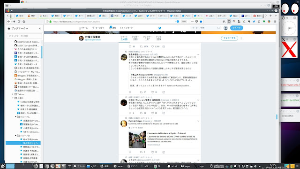Like the 下坂二大耳 quoted tweet
Screen dimensions: 300x169
tap(152, 92)
